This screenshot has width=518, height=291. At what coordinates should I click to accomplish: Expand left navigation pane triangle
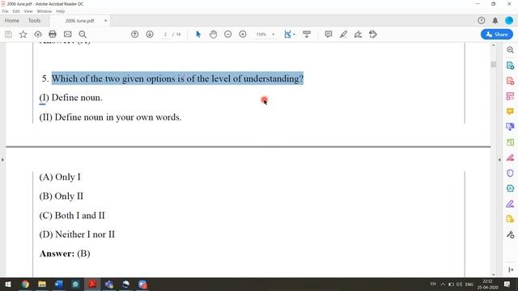click(2, 160)
